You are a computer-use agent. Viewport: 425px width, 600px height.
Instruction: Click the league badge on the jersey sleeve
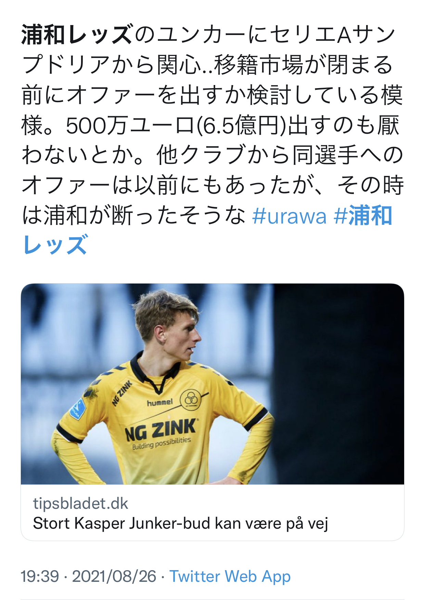[x=77, y=409]
